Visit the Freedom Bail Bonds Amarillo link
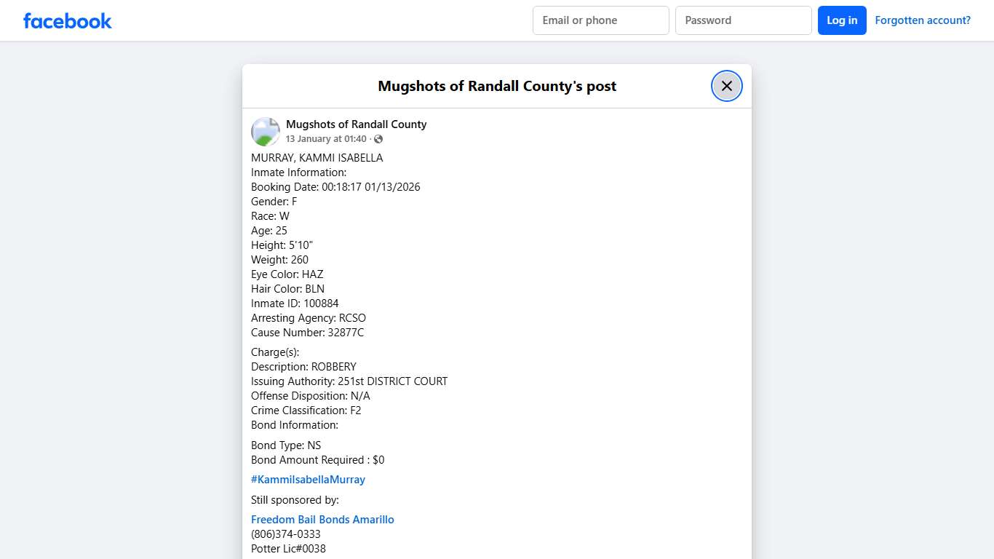 click(322, 520)
